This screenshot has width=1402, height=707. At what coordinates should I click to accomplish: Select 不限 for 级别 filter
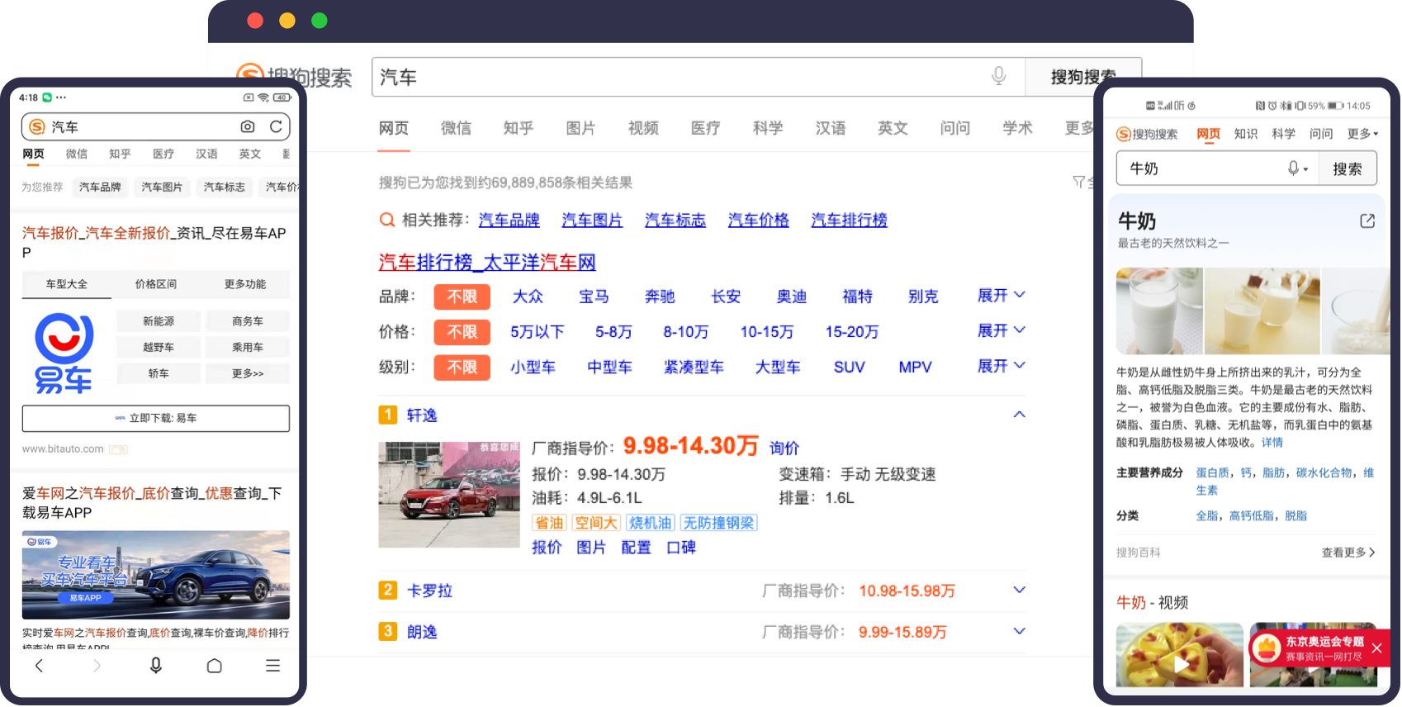coord(462,367)
